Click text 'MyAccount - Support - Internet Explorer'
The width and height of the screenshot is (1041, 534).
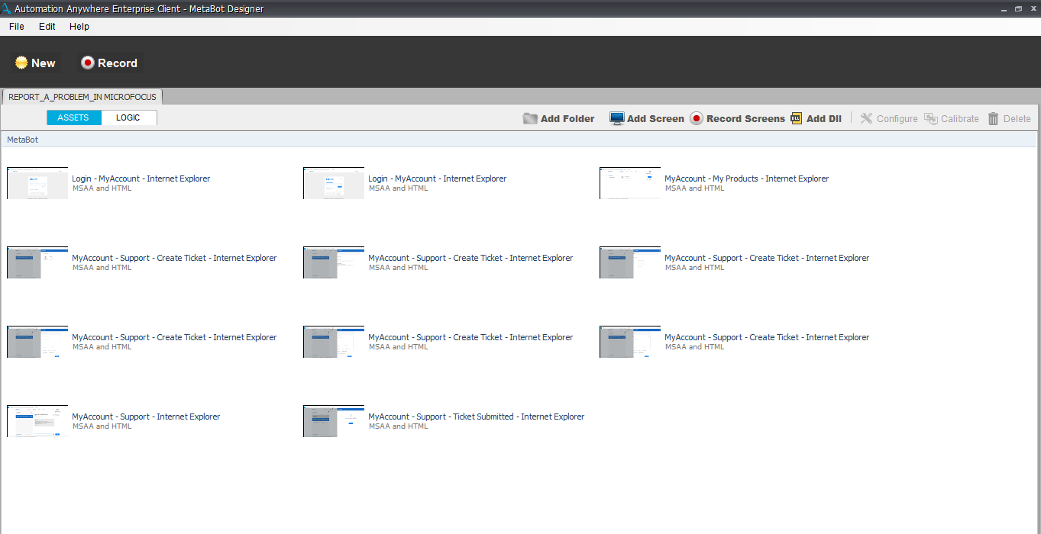pyautogui.click(x=146, y=417)
